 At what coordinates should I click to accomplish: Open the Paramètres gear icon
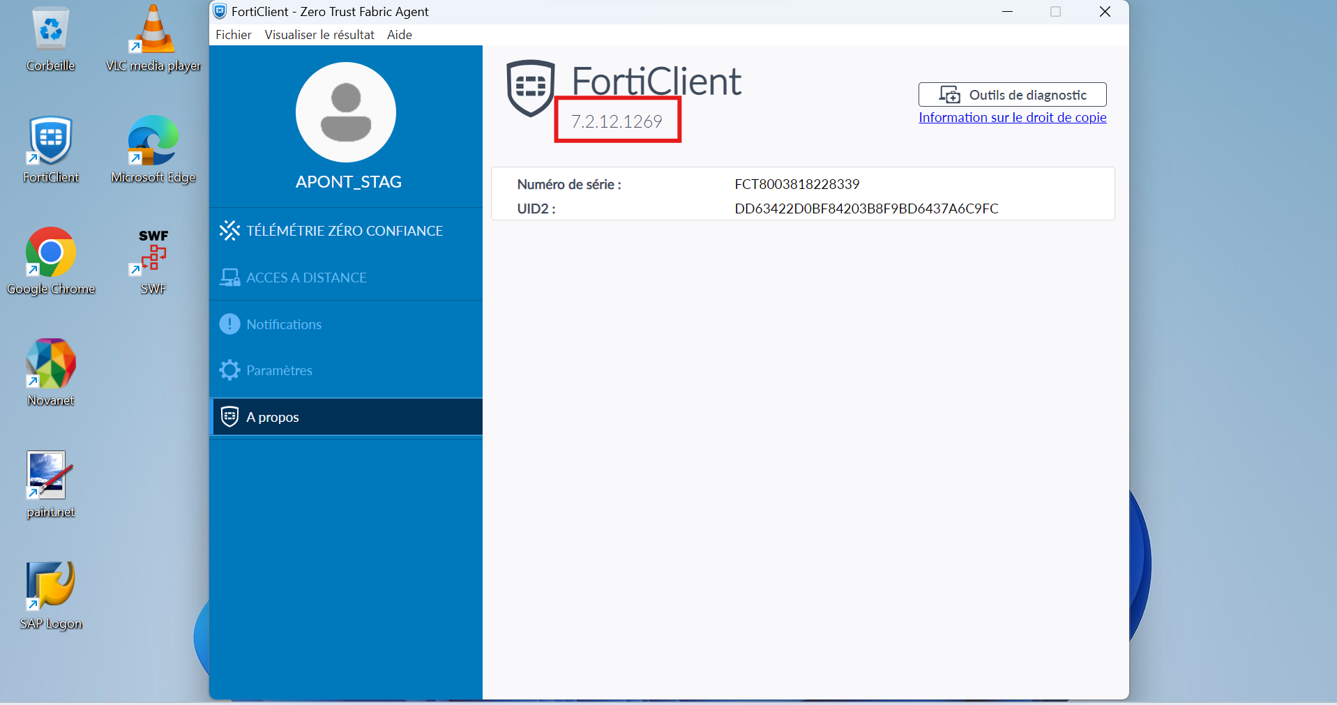tap(229, 370)
